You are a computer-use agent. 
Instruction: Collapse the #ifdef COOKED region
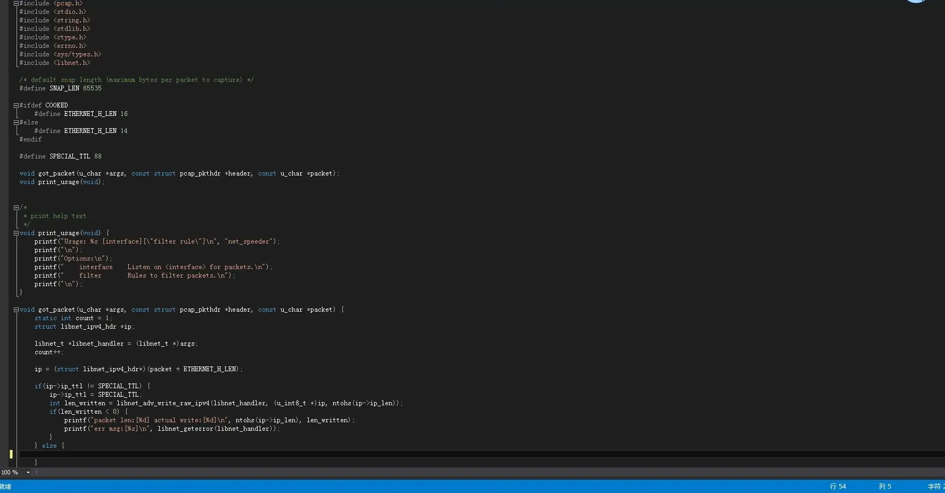pos(16,105)
